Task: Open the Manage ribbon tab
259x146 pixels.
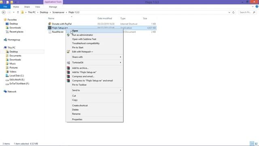Action: [53, 7]
